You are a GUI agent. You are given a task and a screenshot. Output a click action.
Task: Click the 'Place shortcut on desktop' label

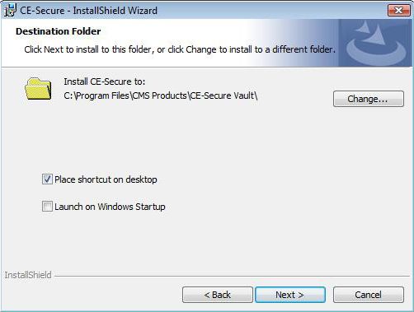106,179
